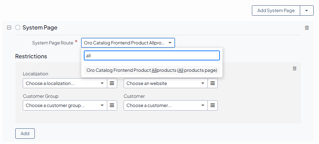Click the Add restriction button
The image size is (319, 144).
(x=25, y=133)
